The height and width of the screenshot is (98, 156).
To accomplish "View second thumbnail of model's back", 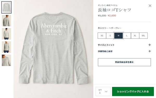I will pyautogui.click(x=6, y=21).
